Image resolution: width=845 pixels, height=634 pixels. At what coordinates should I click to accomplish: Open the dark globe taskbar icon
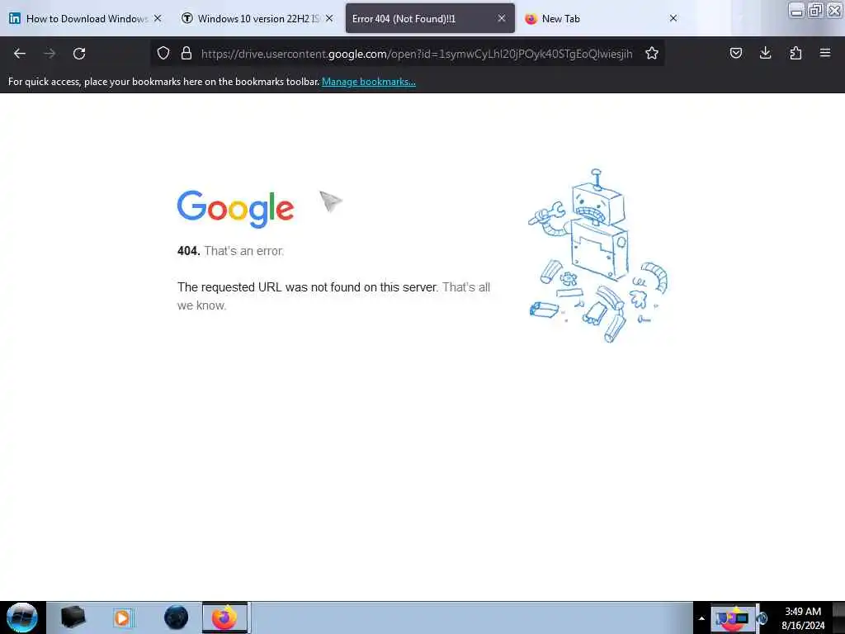point(176,617)
